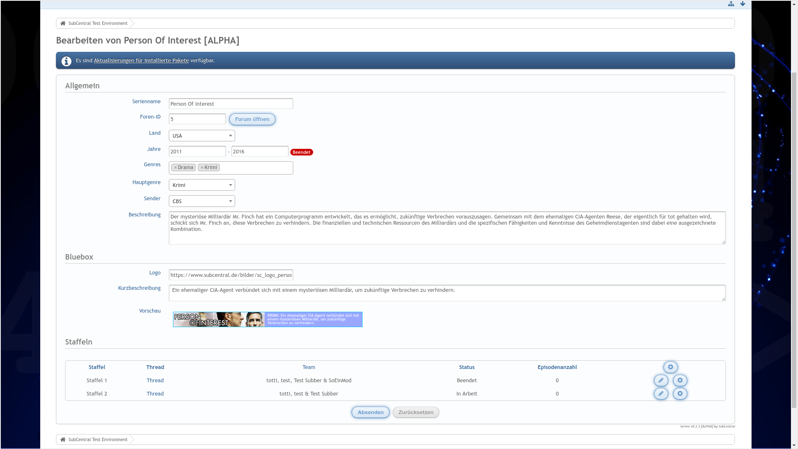Click the sitemap icon at top right
Viewport: 798px width, 449px height.
[x=731, y=4]
